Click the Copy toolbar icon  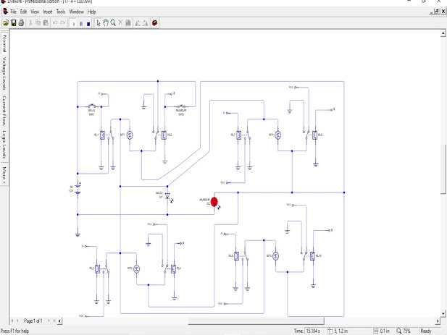(x=38, y=22)
